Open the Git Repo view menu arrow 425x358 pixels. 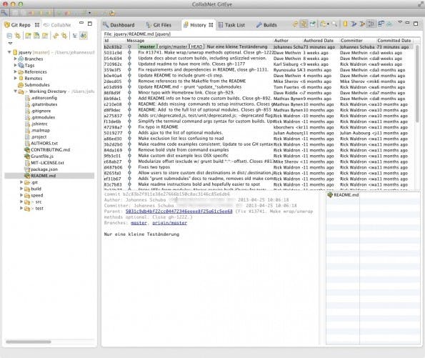pyautogui.click(x=10, y=43)
